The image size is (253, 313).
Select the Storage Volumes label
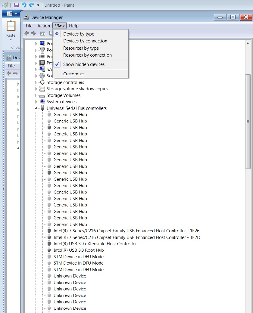point(64,95)
